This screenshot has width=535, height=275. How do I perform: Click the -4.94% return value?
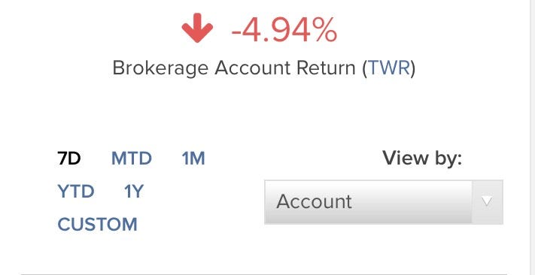coord(284,31)
